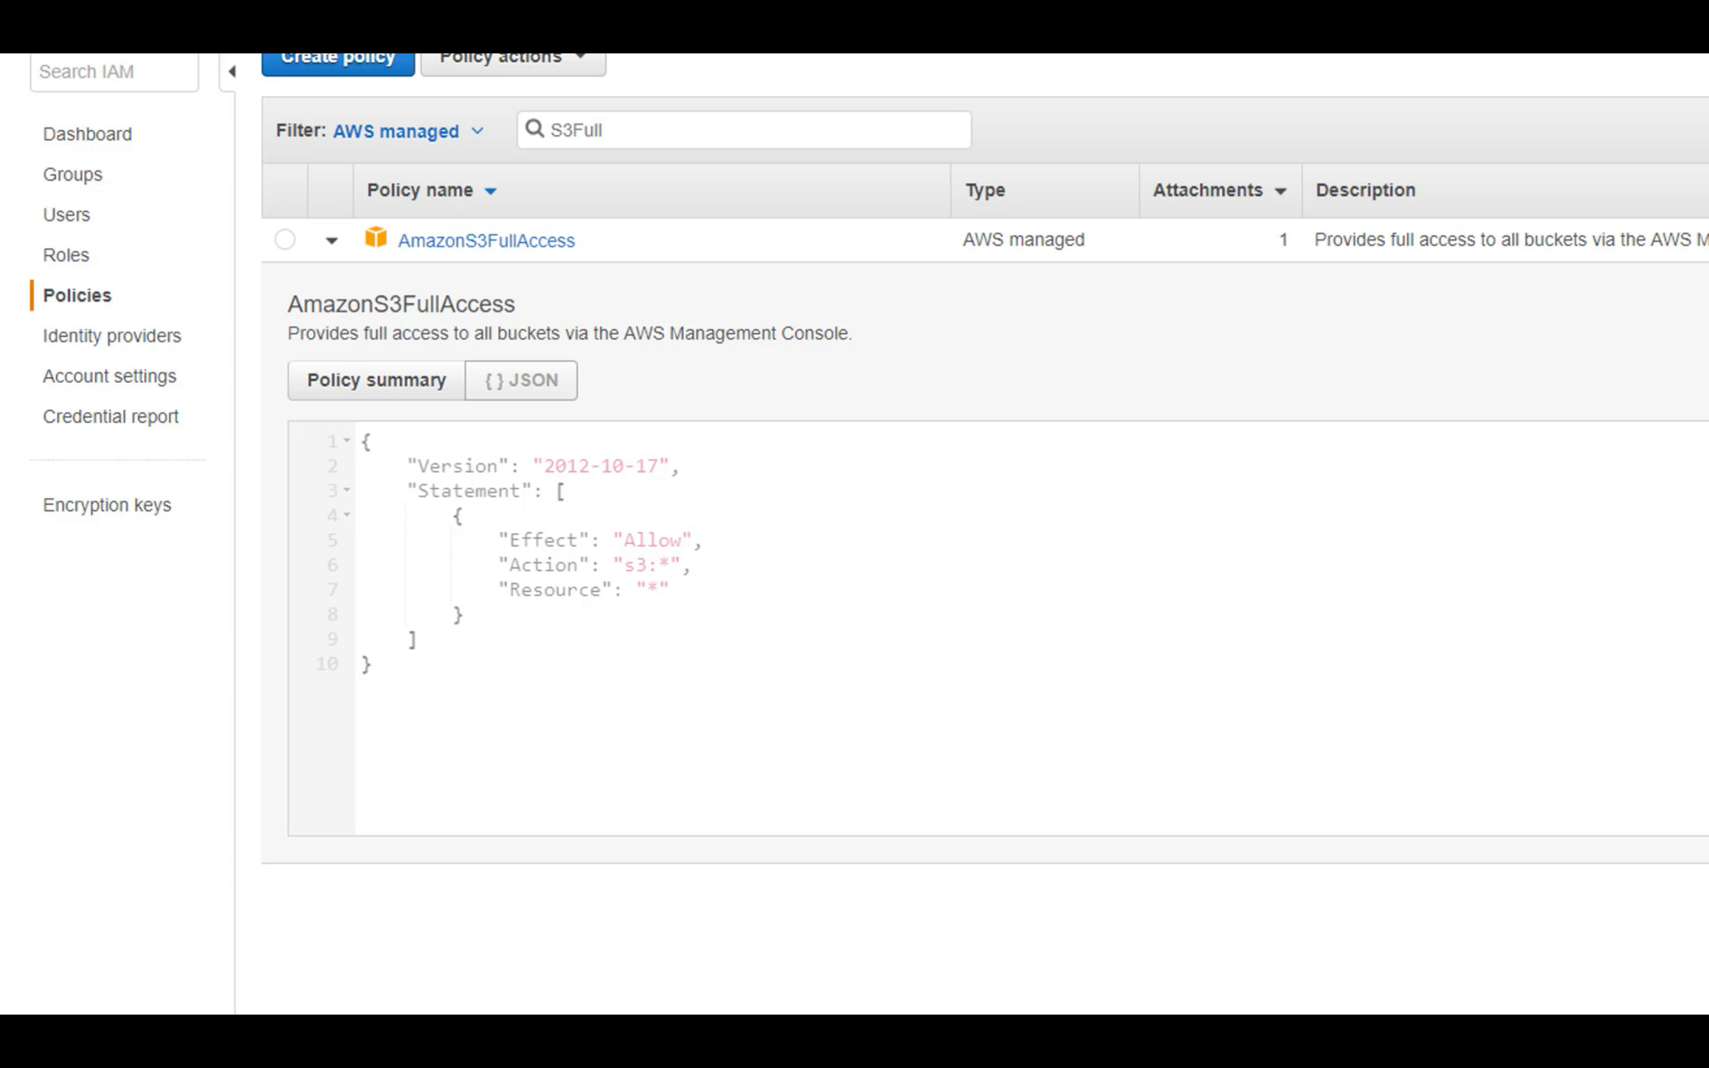Collapse the AmazonS3FullAccess row details arrow
The width and height of the screenshot is (1709, 1068).
(x=331, y=241)
